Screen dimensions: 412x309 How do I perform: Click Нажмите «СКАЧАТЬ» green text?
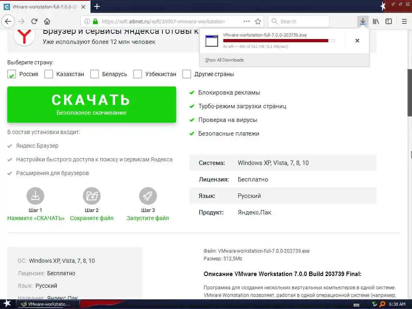[x=36, y=218]
